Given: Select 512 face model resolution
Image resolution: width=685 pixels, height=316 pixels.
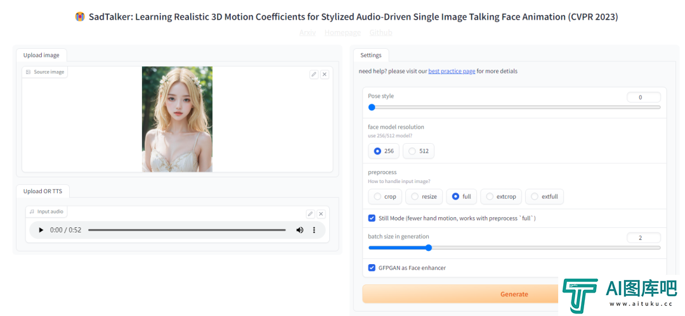Looking at the screenshot, I should [419, 151].
